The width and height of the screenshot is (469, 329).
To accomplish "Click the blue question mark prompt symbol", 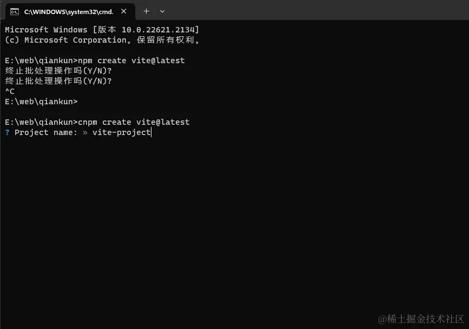I will 7,132.
